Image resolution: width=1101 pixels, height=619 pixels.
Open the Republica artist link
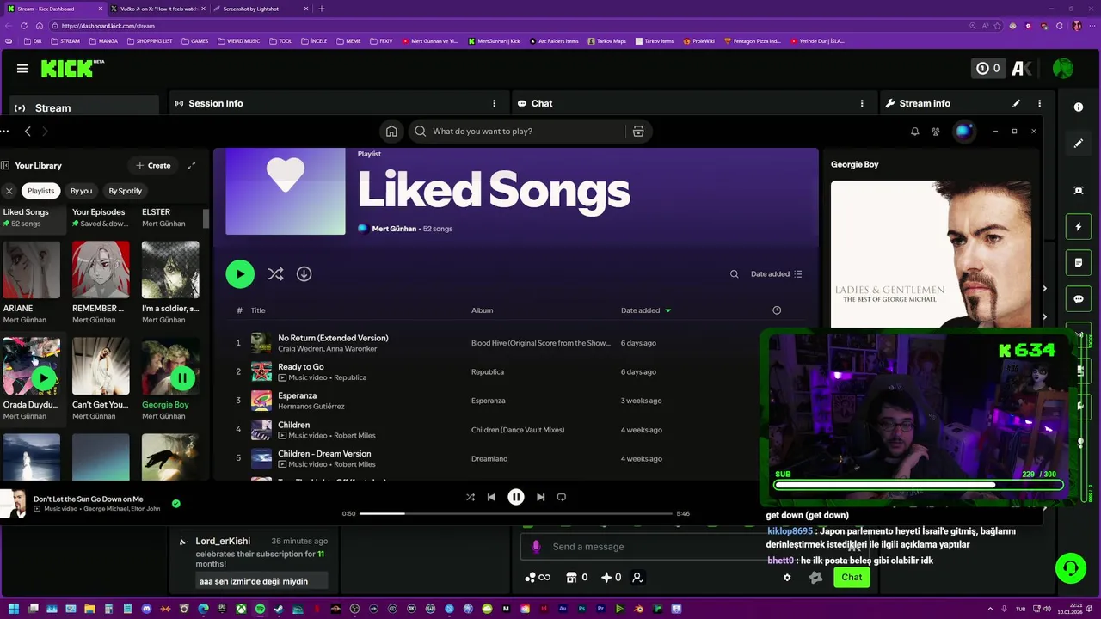pos(350,377)
